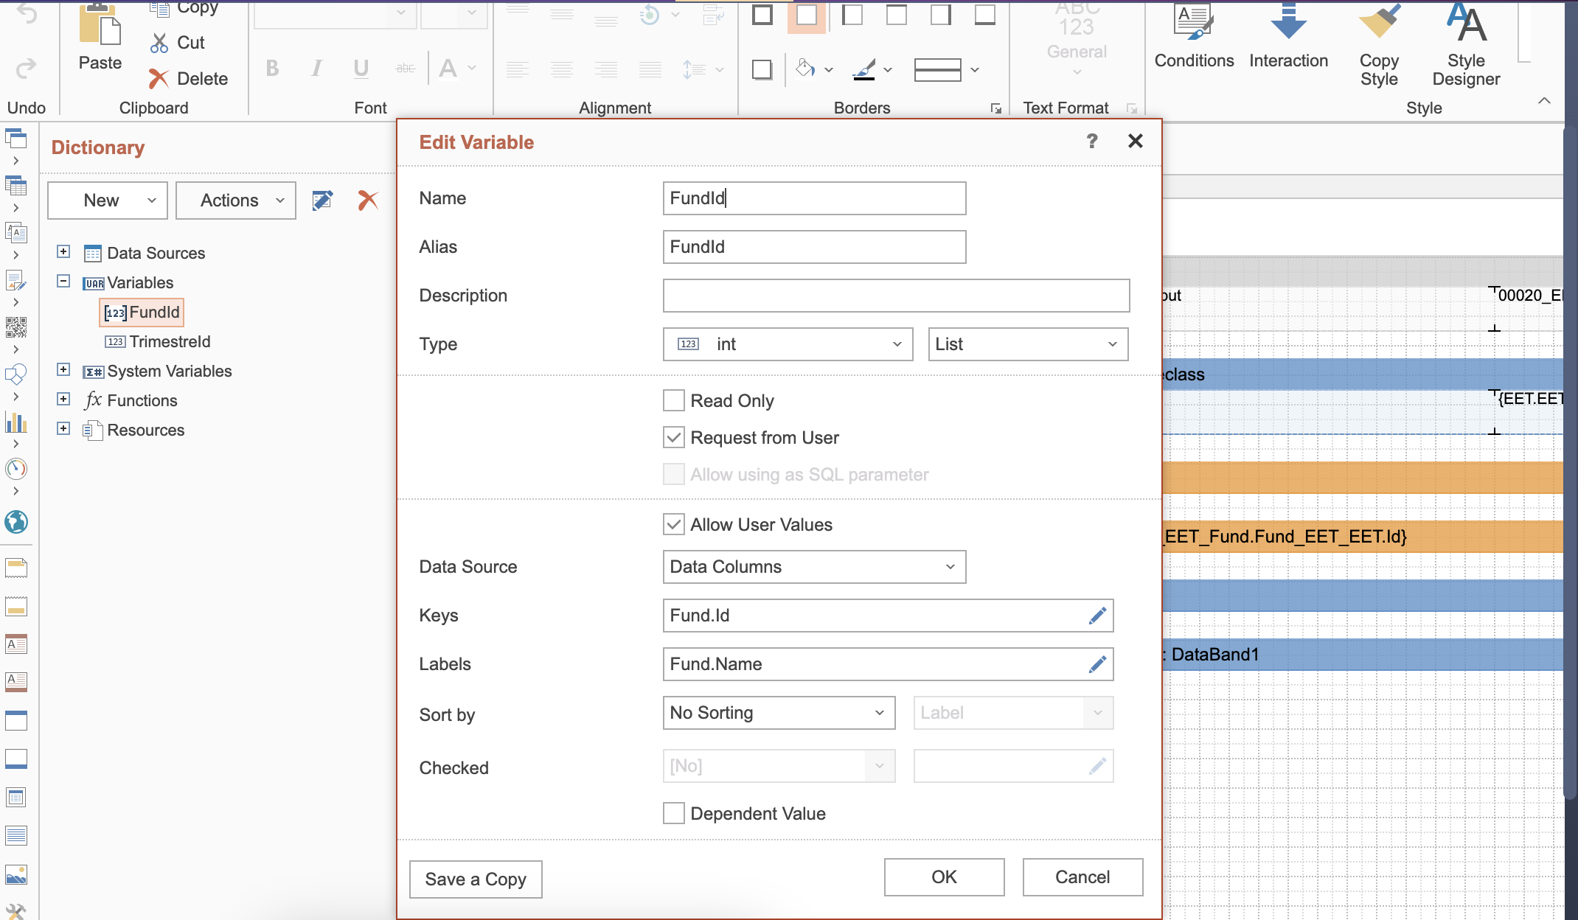
Task: Select the TrimestreId variable
Action: pyautogui.click(x=158, y=342)
